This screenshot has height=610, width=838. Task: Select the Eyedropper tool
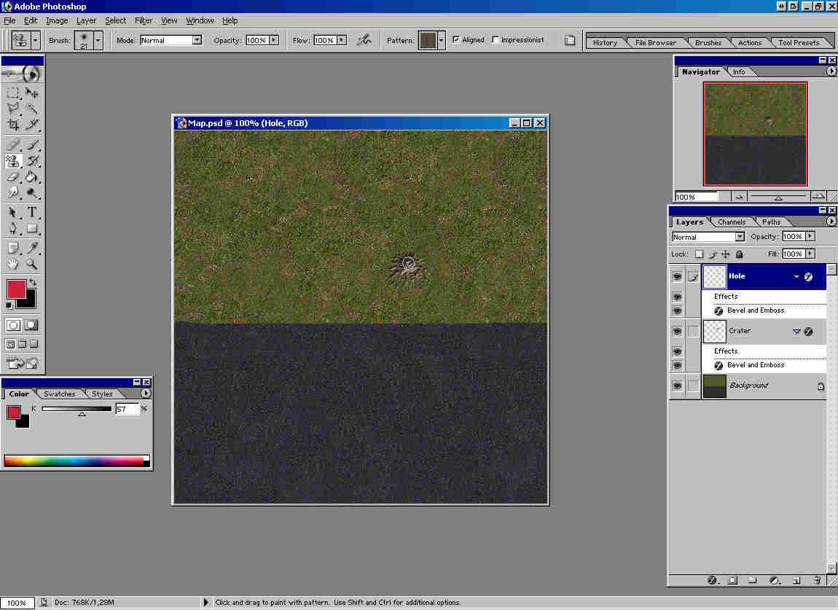click(x=32, y=249)
